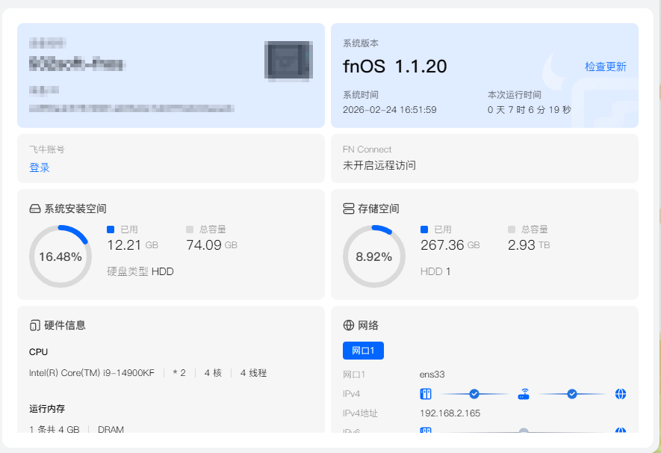Click the second checkmark near the internet globe
The width and height of the screenshot is (661, 453).
(x=572, y=394)
